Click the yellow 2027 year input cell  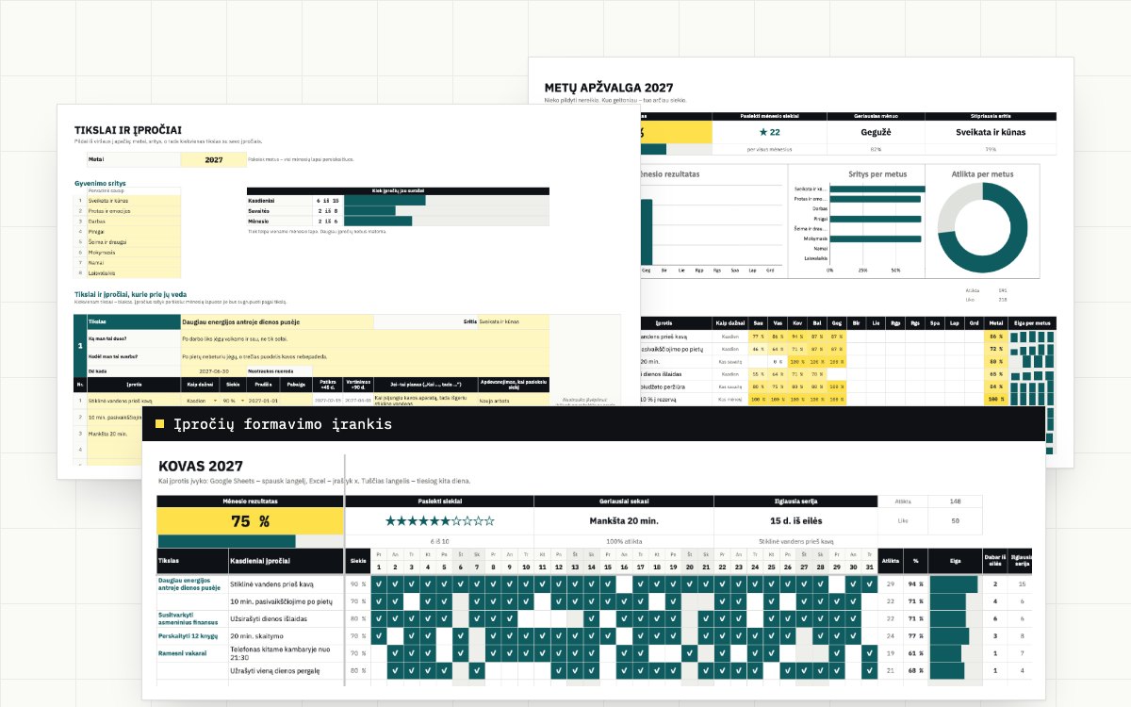(x=214, y=160)
